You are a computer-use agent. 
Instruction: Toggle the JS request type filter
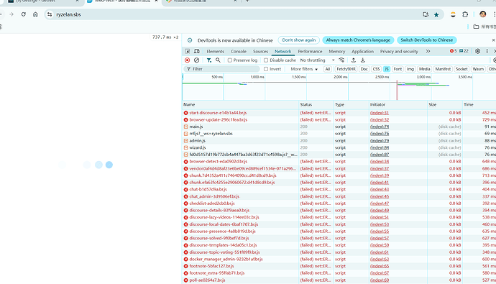387,69
